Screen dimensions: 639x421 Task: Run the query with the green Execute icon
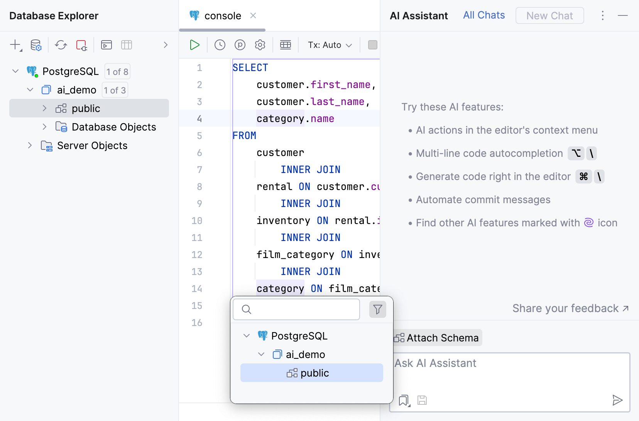point(194,45)
